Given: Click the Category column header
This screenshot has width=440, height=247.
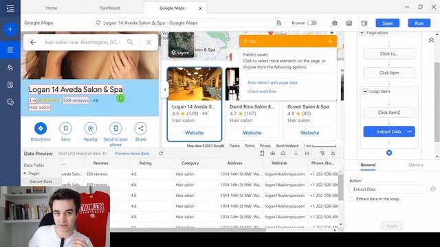Looking at the screenshot, I should click(190, 163).
